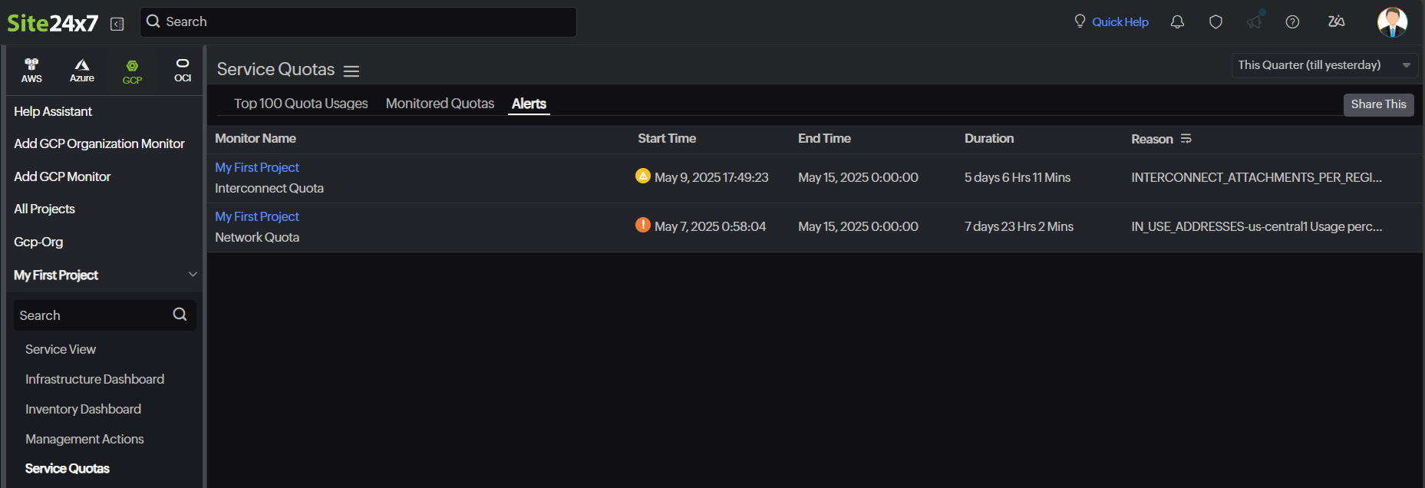Click the GCP cloud icon
The height and width of the screenshot is (488, 1425).
pyautogui.click(x=132, y=71)
